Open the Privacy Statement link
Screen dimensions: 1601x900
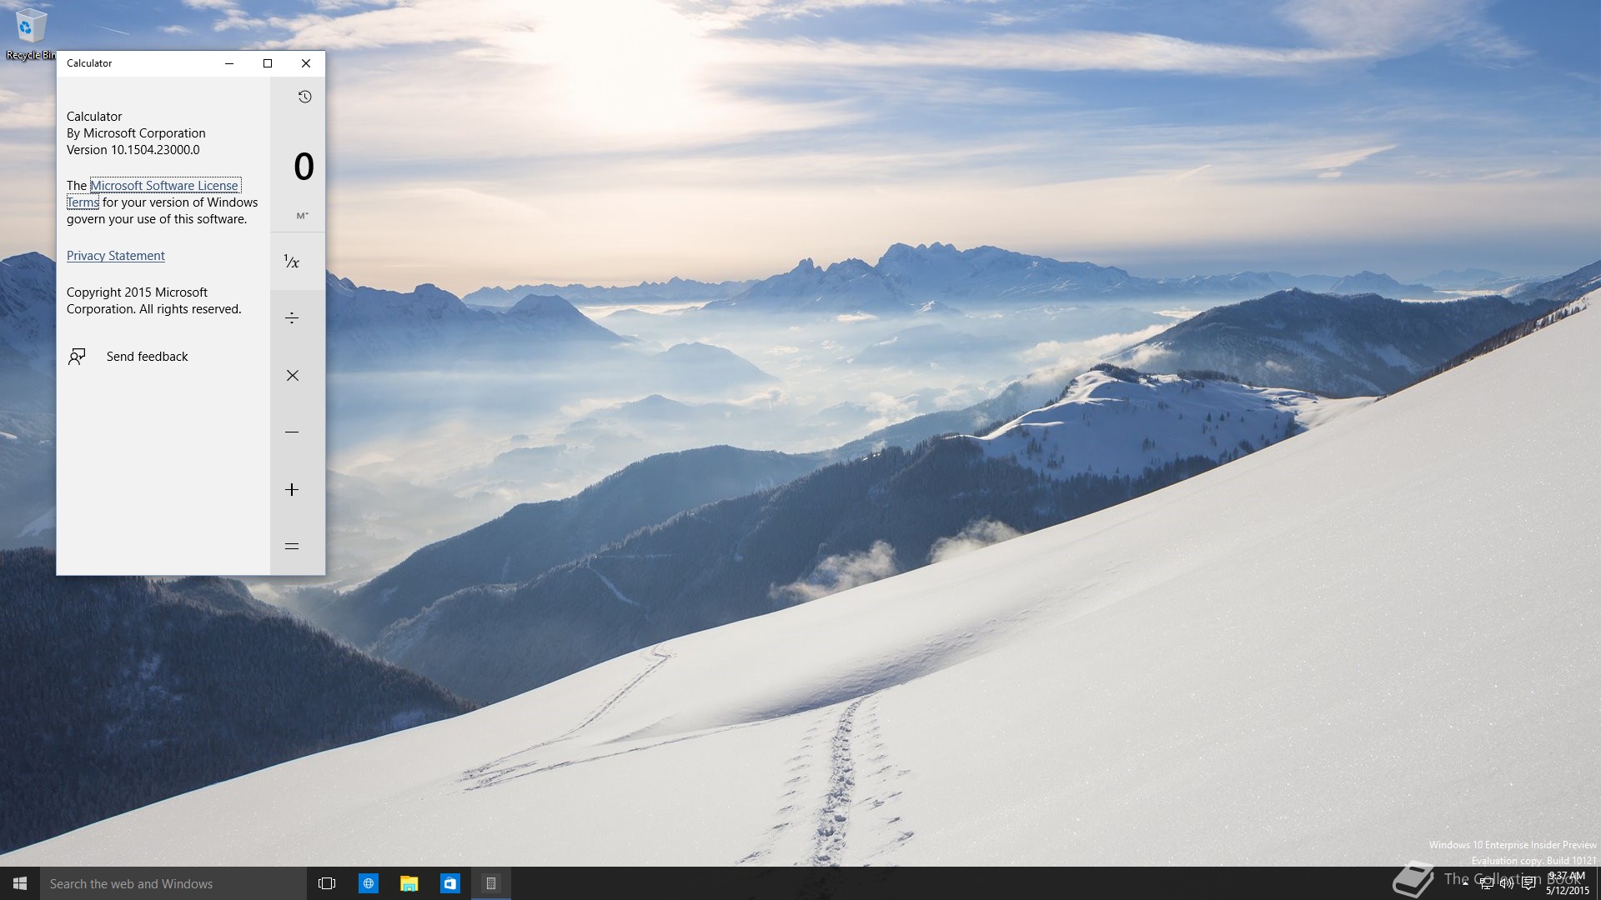(116, 256)
